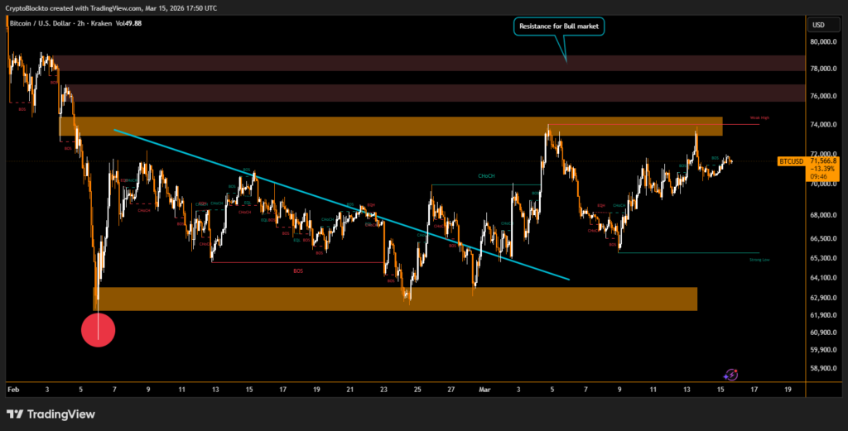The image size is (848, 431).
Task: Select the Mar label on the time axis
Action: point(484,388)
